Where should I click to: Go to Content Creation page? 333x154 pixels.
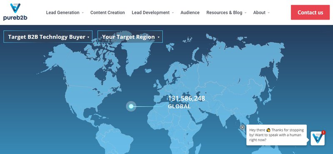point(107,12)
